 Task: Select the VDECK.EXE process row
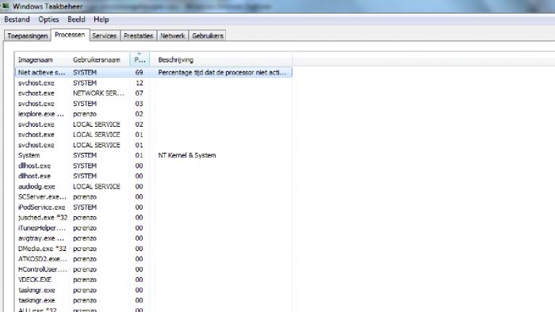tap(154, 280)
